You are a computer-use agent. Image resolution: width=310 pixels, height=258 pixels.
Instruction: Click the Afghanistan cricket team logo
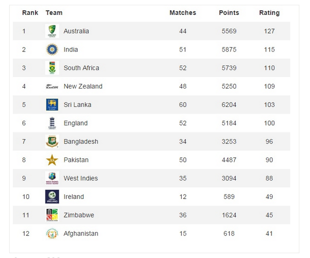pyautogui.click(x=52, y=233)
